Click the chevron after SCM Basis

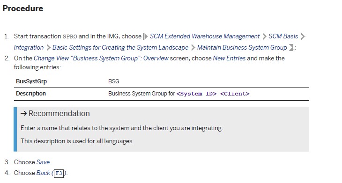point(303,37)
